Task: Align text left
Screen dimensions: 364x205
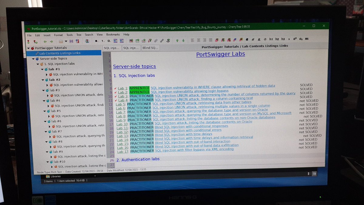Action: tap(192, 40)
